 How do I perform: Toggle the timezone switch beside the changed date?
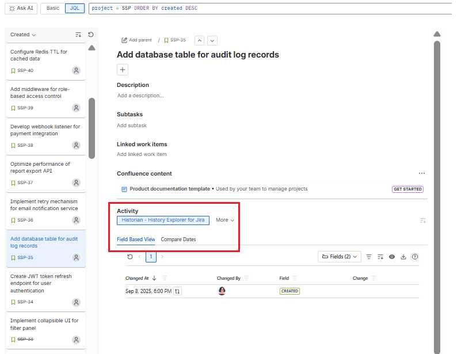(177, 291)
